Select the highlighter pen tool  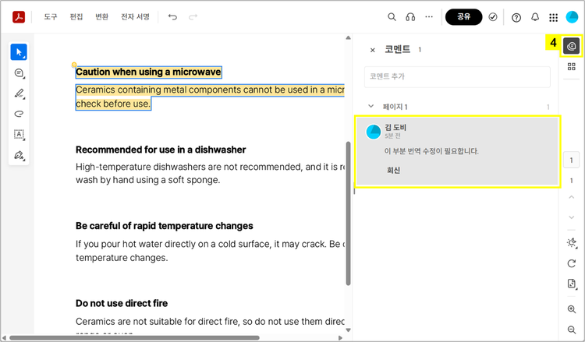click(x=19, y=93)
